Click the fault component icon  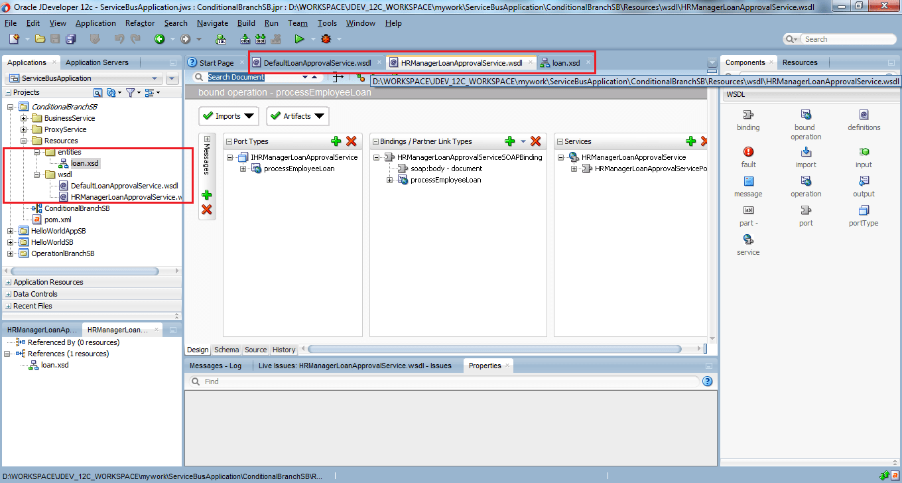coord(748,151)
